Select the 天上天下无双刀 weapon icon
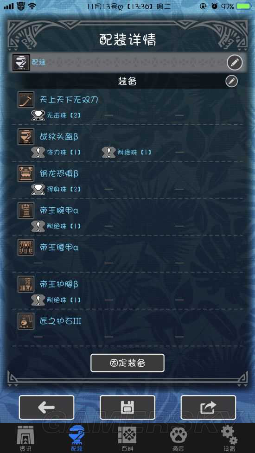 coord(26,100)
